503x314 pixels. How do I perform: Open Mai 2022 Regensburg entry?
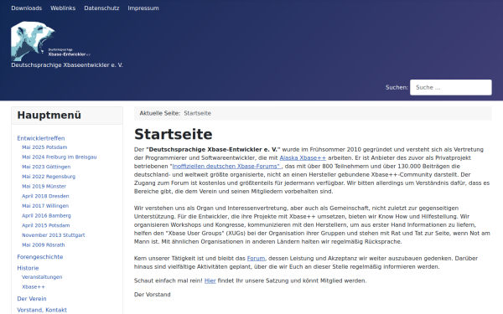(x=49, y=177)
